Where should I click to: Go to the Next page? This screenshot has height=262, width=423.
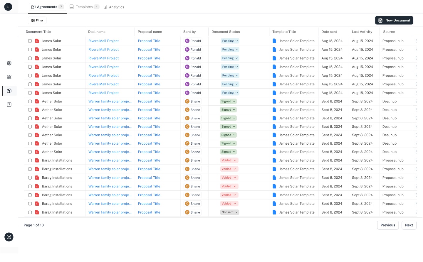[x=409, y=225]
